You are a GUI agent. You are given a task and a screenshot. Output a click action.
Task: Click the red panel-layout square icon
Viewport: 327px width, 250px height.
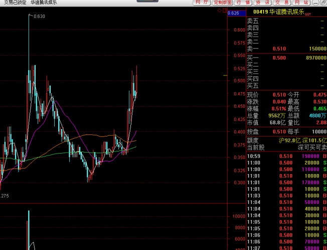pos(225,10)
